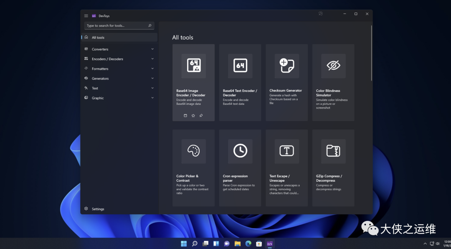The height and width of the screenshot is (249, 451).
Task: Pin the Base64 Image tool using pushpin
Action: (201, 116)
